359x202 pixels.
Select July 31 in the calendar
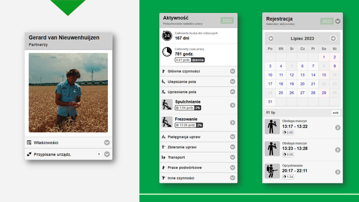click(270, 102)
